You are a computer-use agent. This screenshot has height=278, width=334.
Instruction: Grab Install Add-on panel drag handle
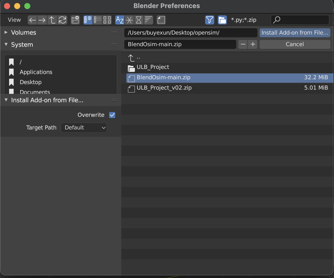click(x=114, y=100)
